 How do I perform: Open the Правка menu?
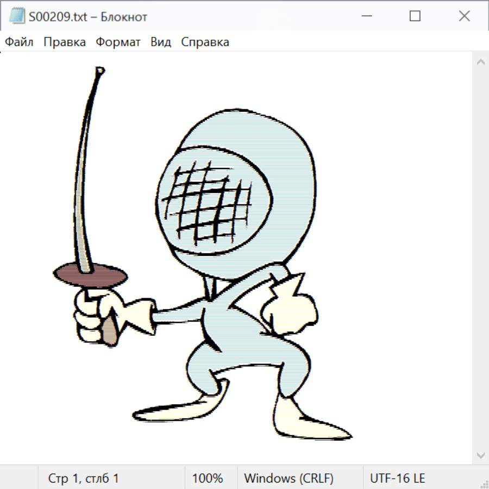65,42
